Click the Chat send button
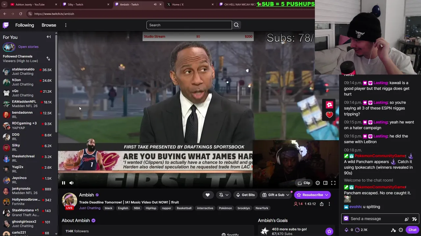421x236 pixels. (x=412, y=230)
